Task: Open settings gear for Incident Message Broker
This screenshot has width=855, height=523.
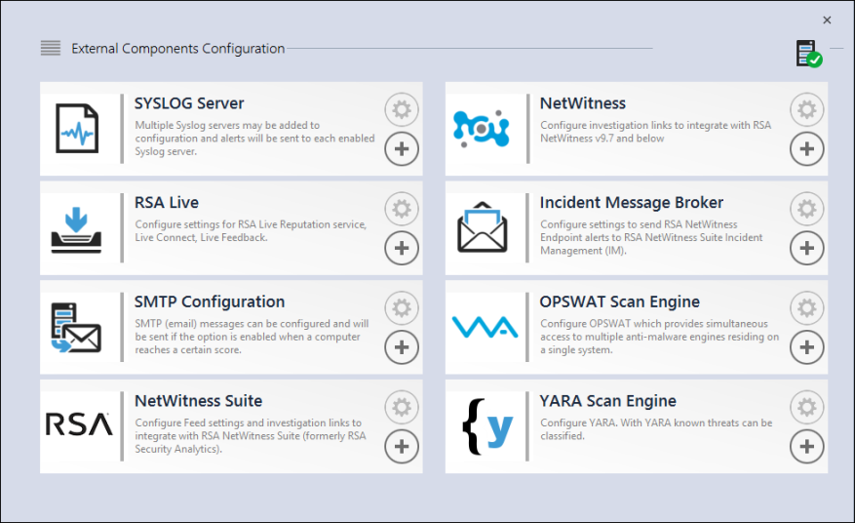Action: pos(807,209)
